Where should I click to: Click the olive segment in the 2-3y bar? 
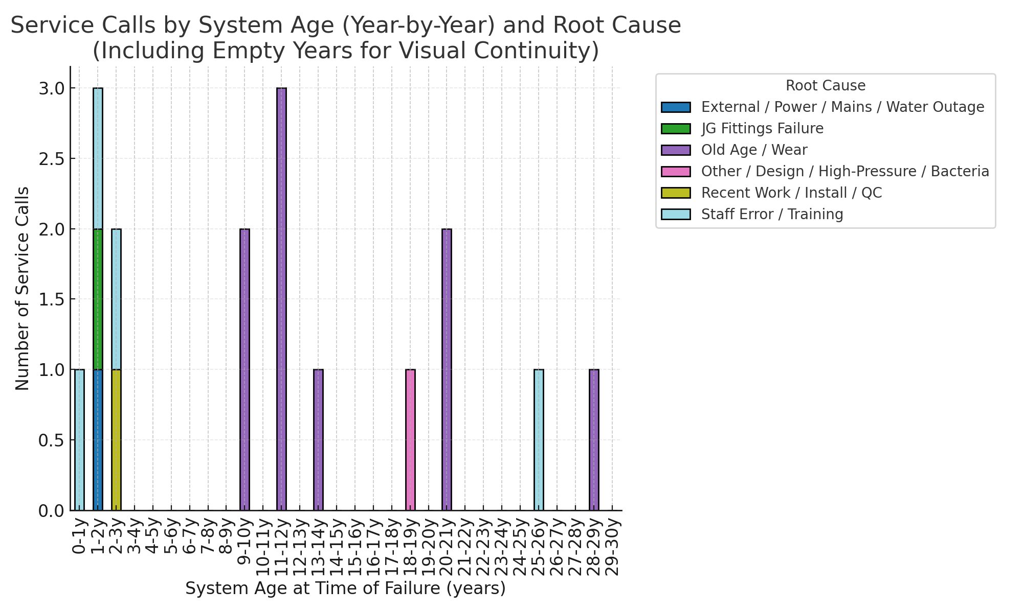(116, 439)
